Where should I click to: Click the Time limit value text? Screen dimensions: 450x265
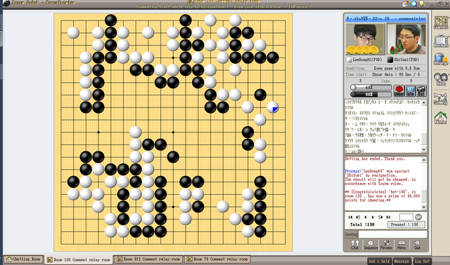pyautogui.click(x=396, y=74)
